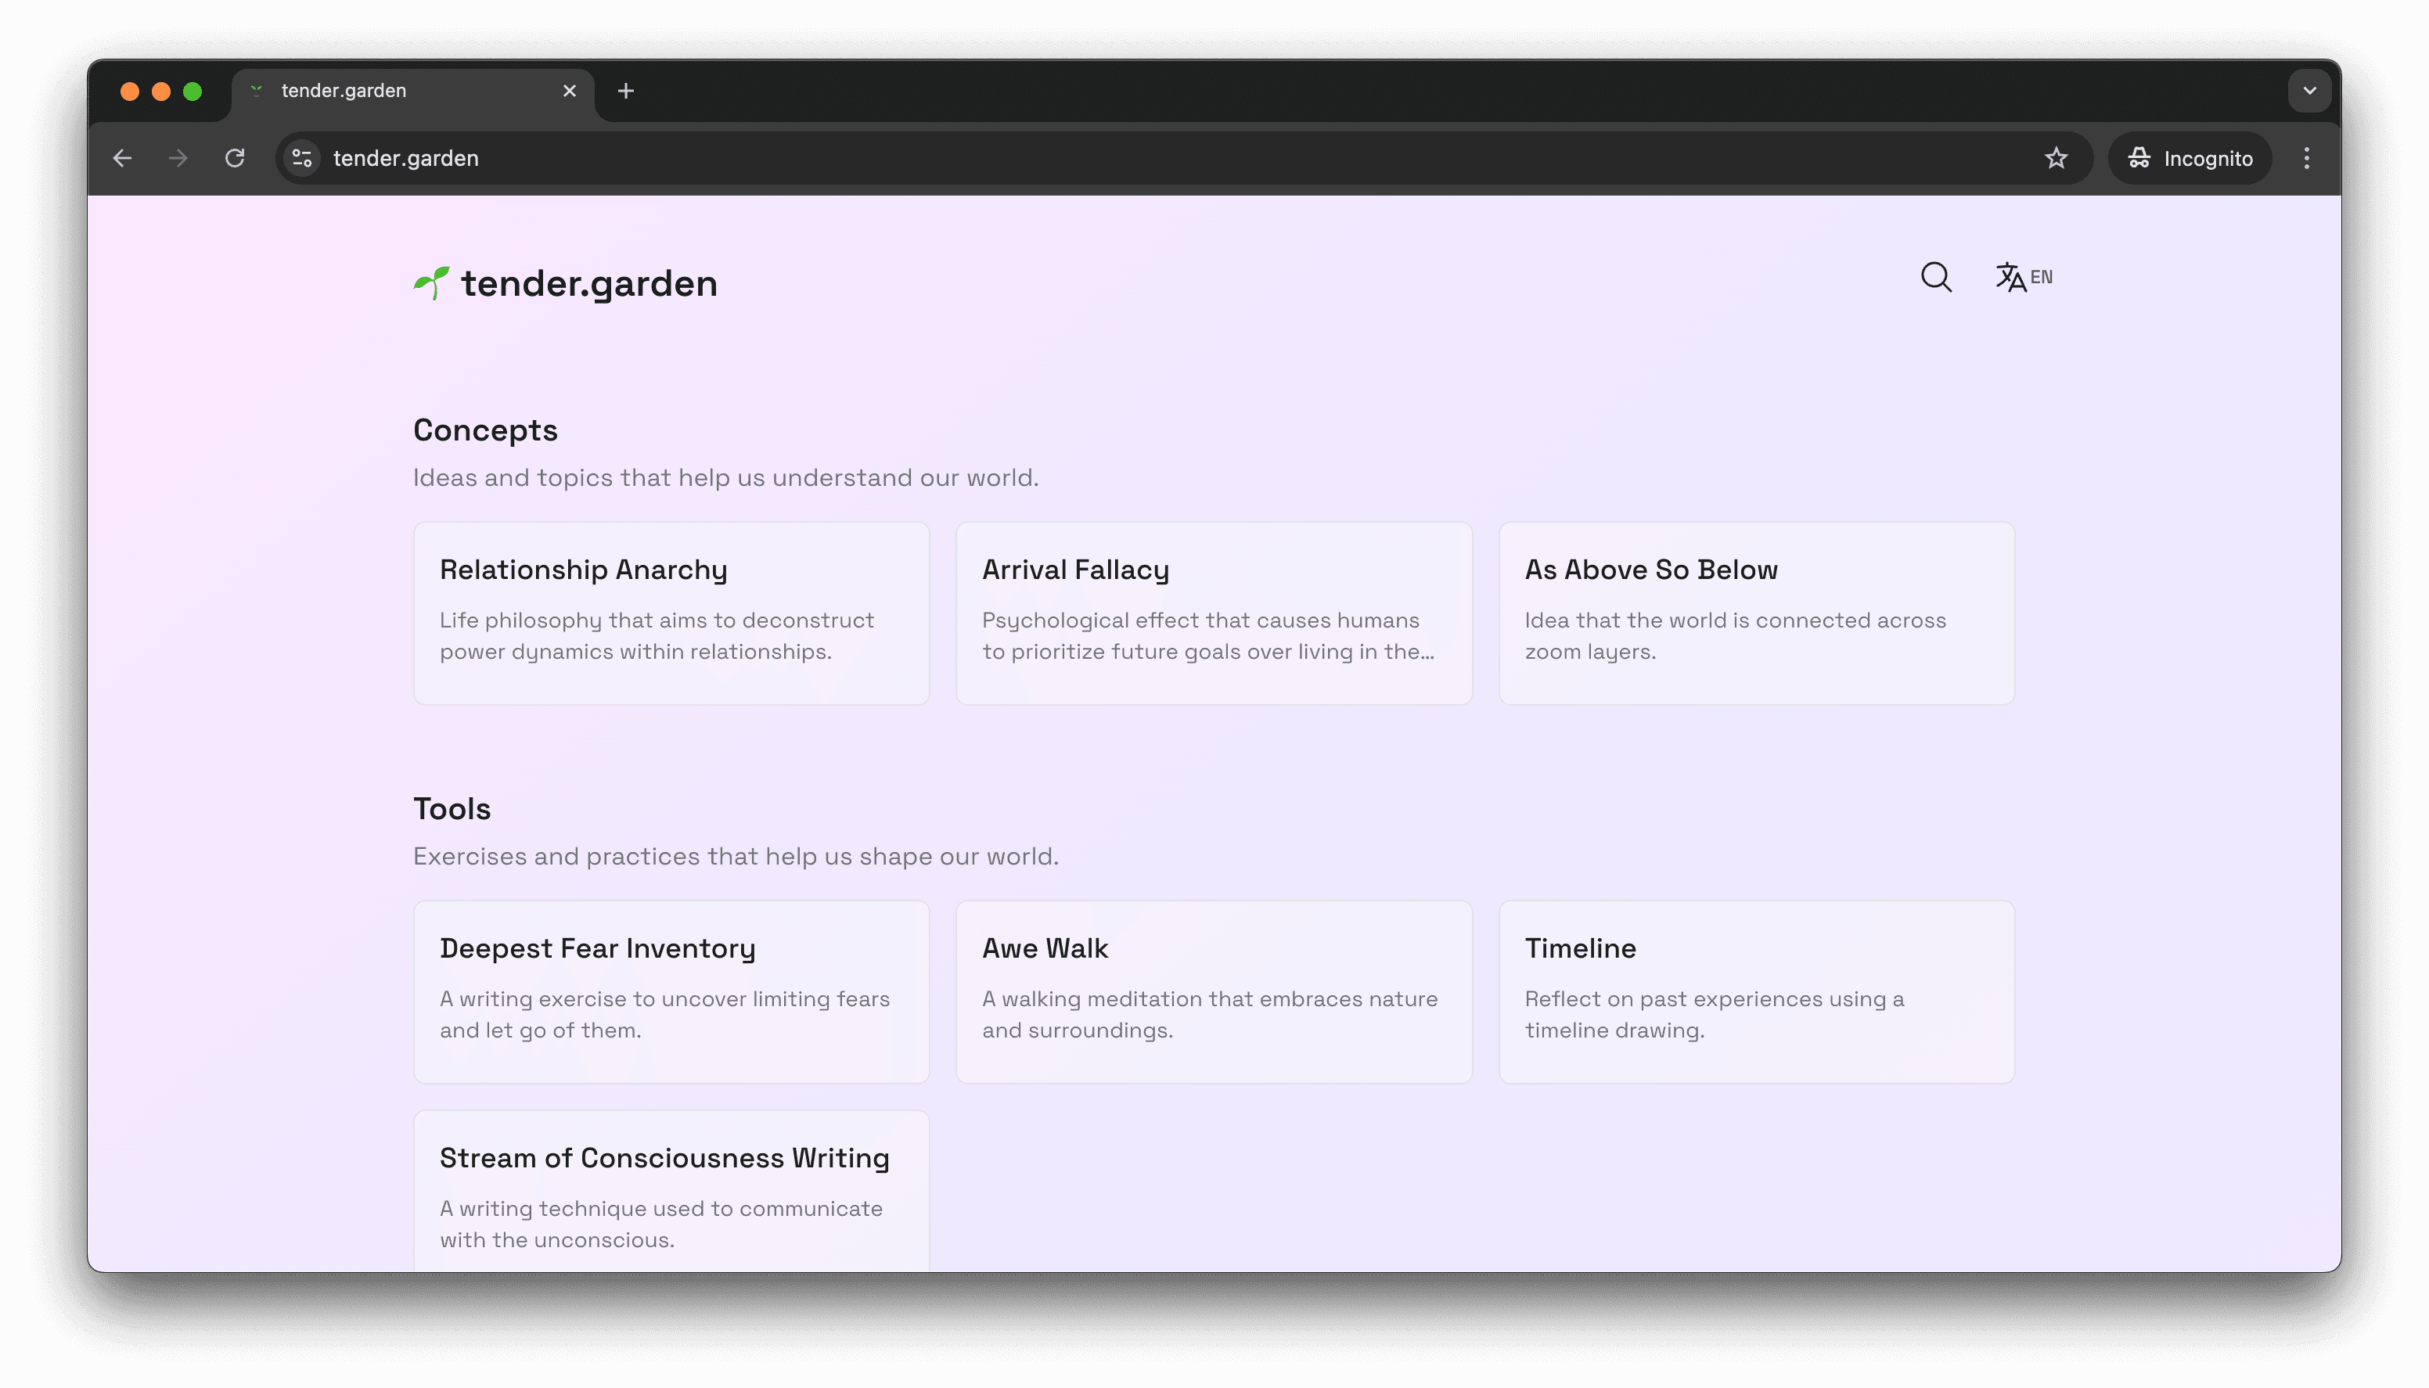The image size is (2429, 1388).
Task: Go back with browser back arrow
Action: [123, 158]
